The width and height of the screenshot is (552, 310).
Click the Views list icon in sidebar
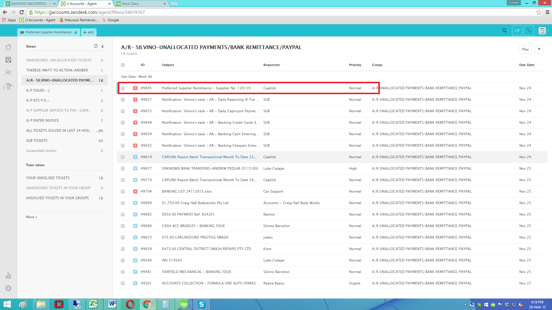click(x=8, y=60)
